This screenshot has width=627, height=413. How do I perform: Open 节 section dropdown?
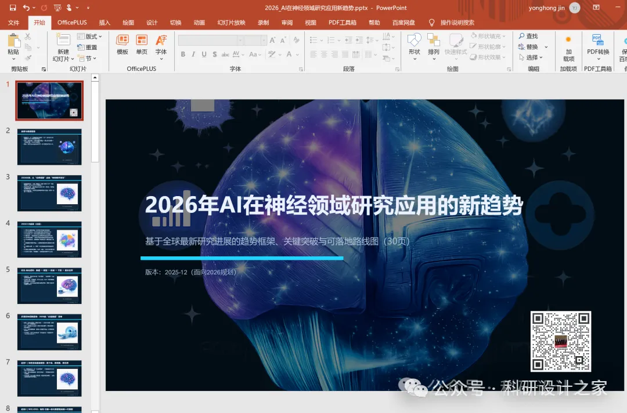pyautogui.click(x=87, y=59)
